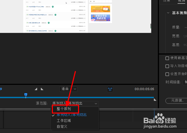Image resolution: width=187 pixels, height=133 pixels.
Task: Click the blue playhead on the timeline
Action: pos(26,95)
